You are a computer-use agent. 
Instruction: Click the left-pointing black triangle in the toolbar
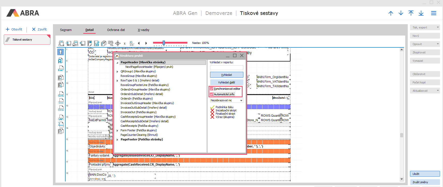coord(139,43)
